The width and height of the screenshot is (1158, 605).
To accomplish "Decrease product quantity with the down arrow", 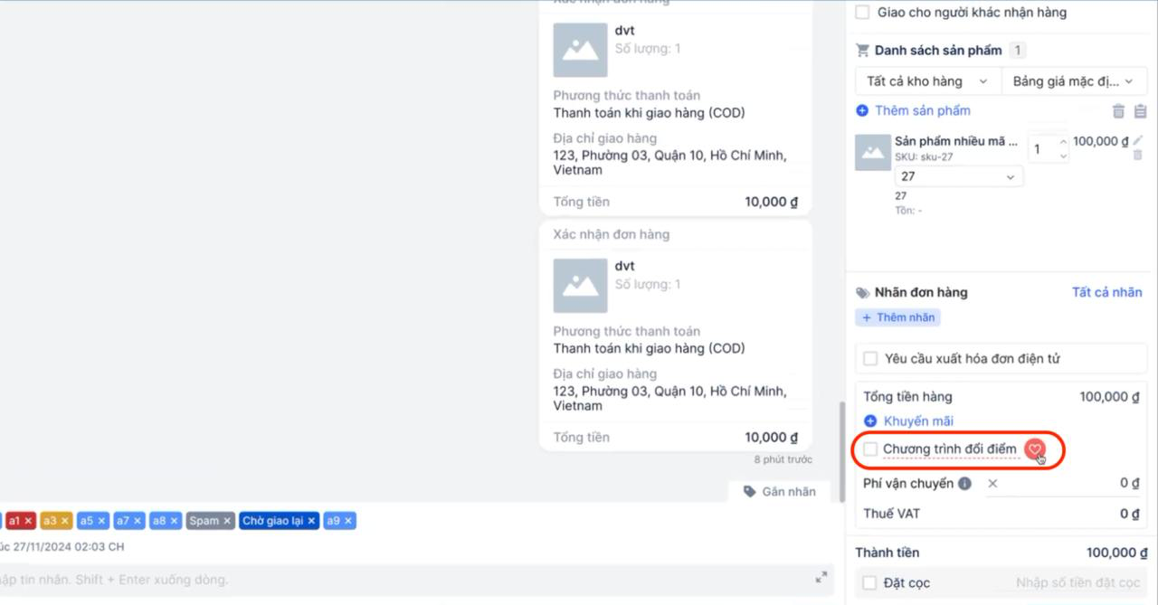I will point(1063,156).
